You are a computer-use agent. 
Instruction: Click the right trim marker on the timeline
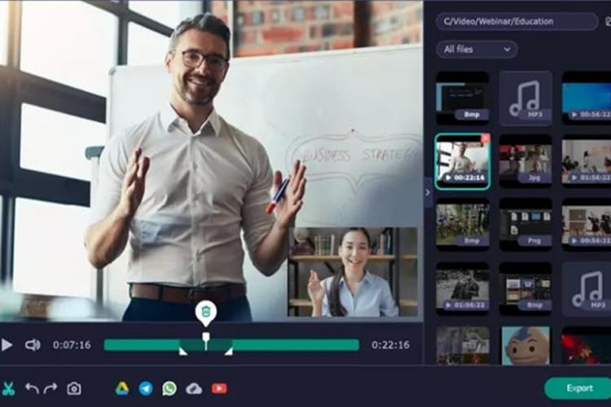(229, 352)
